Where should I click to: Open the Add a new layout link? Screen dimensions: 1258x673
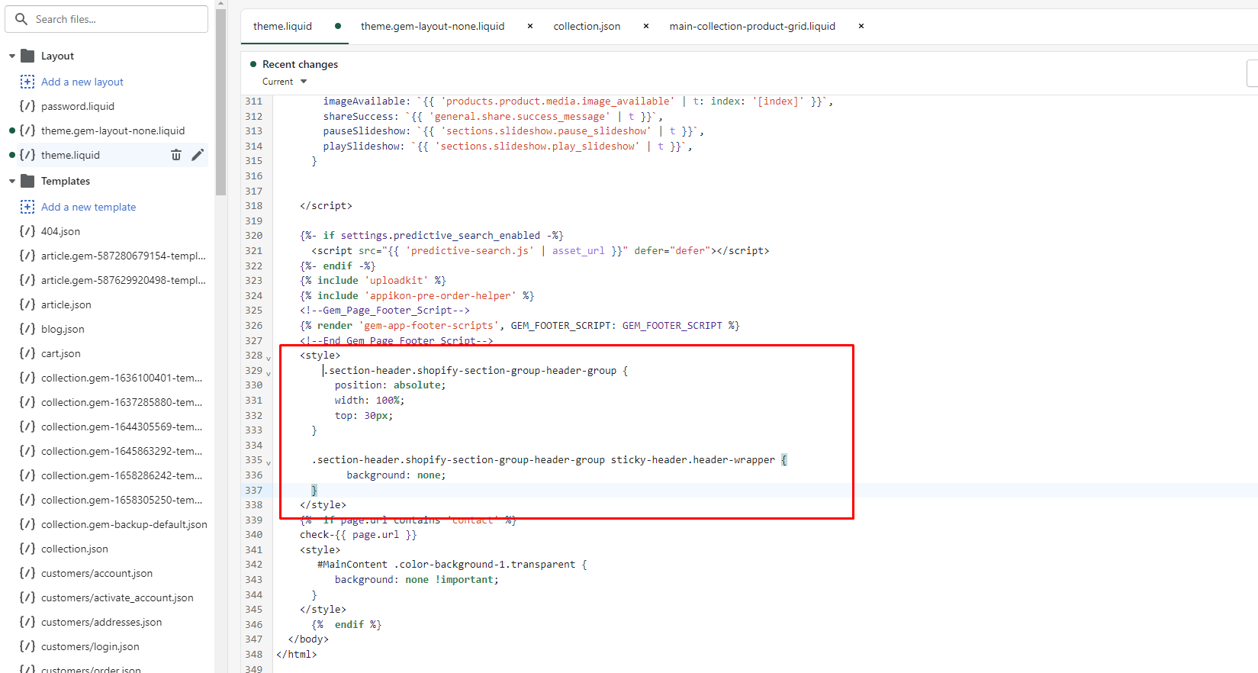click(82, 82)
